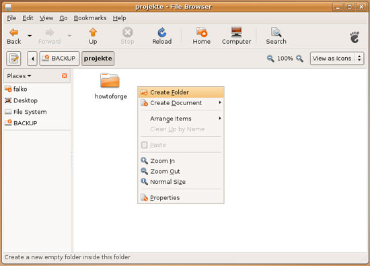Toggle text-based location bar pencil button
This screenshot has height=266, width=370.
(x=13, y=59)
